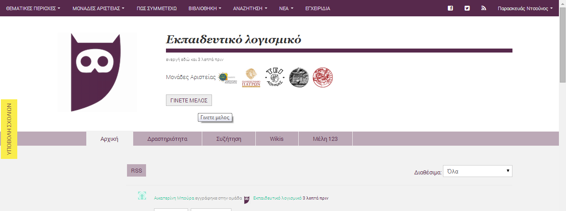
Task: Expand the ΜΟΝΑΔΕΣ ΑΡΙΣΤΕΙΑΣ menu
Action: (98, 8)
